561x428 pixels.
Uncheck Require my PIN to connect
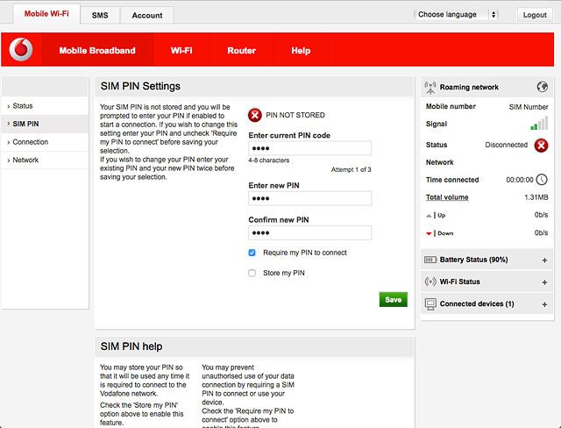[252, 253]
